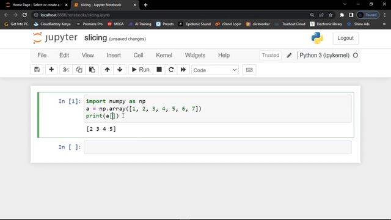Click the Trusted notebook indicator
391x220 pixels.
point(270,55)
